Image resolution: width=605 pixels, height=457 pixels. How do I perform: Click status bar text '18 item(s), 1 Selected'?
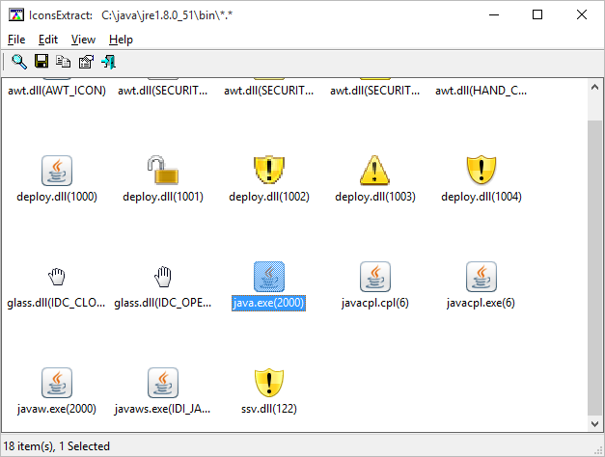click(x=57, y=446)
